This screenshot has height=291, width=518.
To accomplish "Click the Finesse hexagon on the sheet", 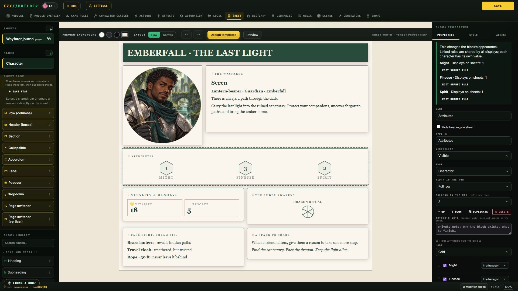I will coord(245,168).
